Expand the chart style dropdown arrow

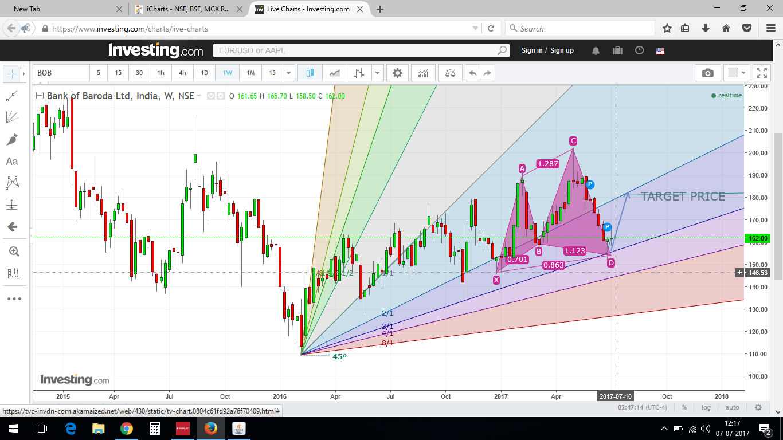click(x=377, y=73)
